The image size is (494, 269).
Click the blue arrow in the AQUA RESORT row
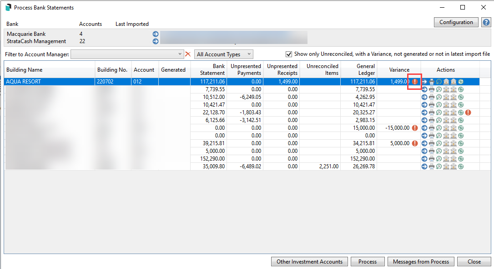424,82
